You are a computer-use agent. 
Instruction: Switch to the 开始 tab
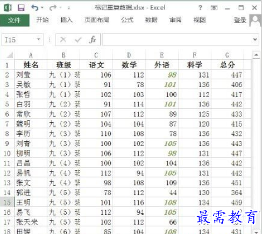click(43, 20)
